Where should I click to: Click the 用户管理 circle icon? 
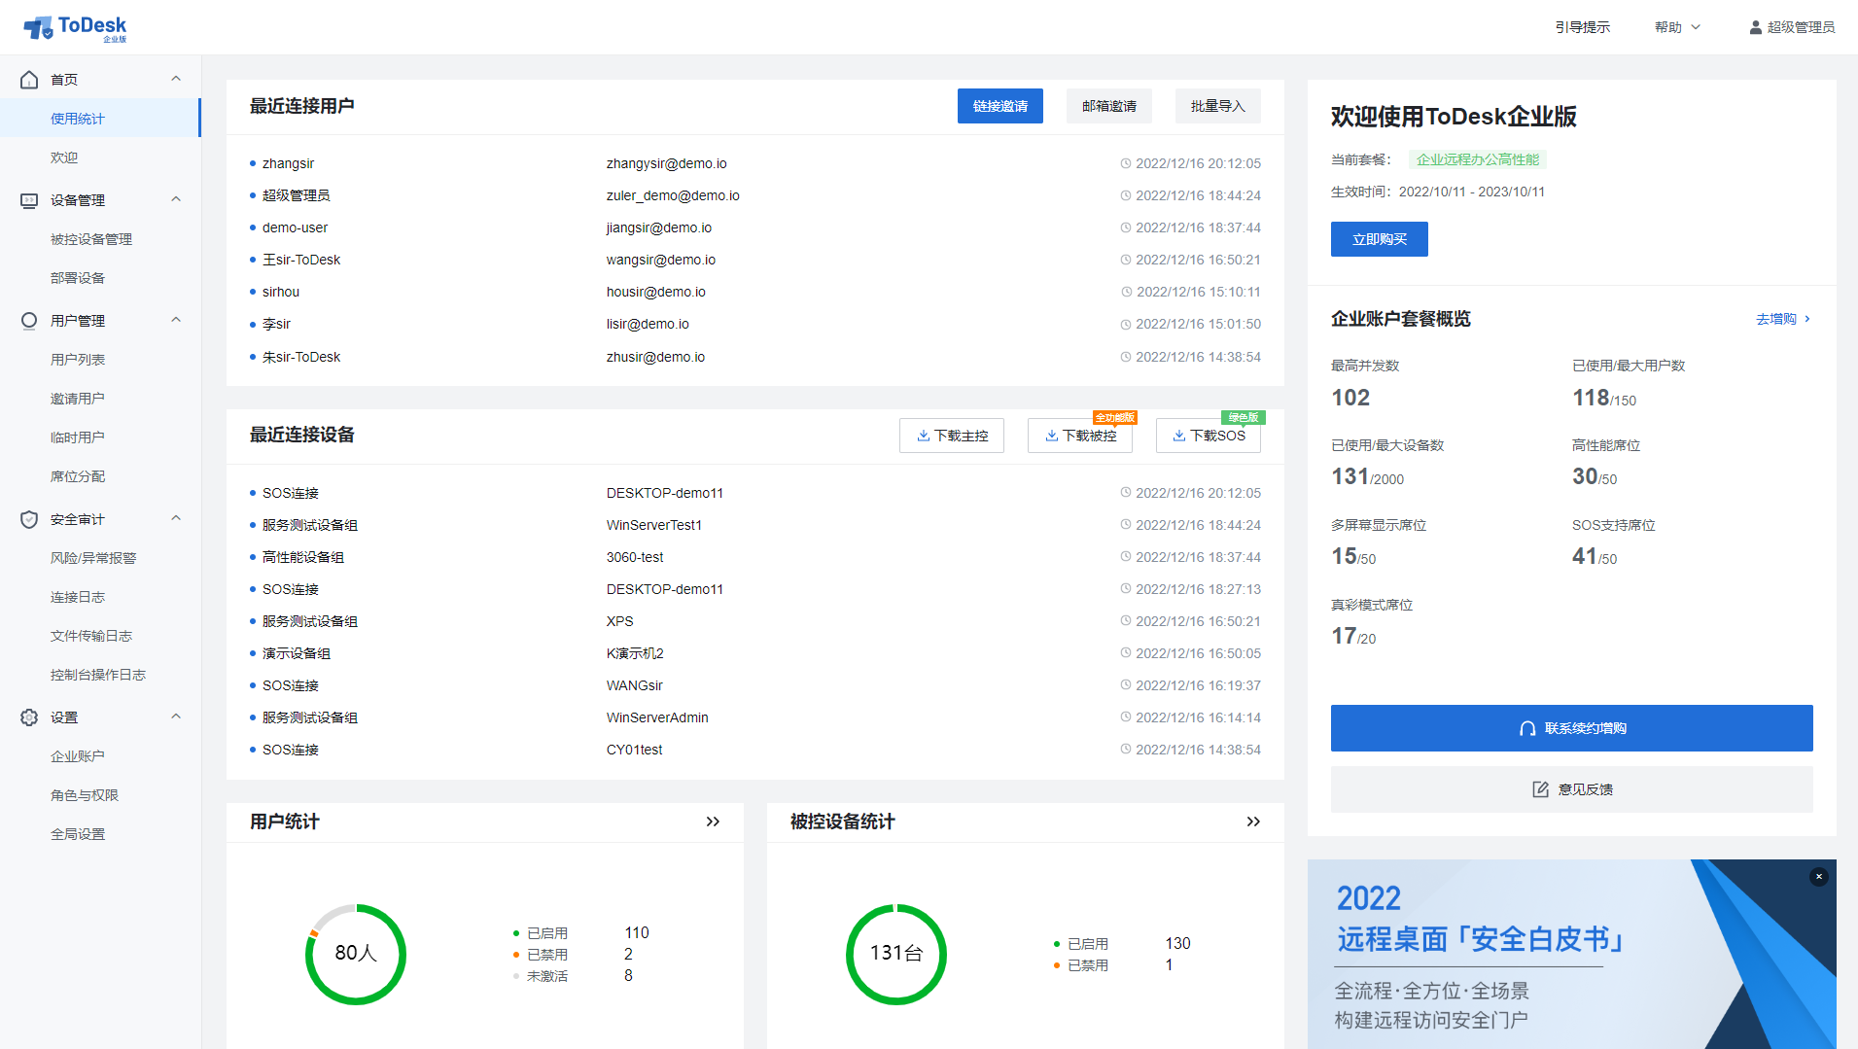click(29, 321)
